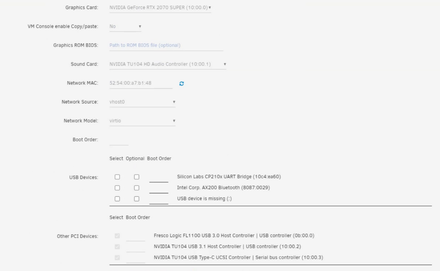The width and height of the screenshot is (440, 271).
Task: Click the 'VM Console enable Copy/paste:' label
Action: pyautogui.click(x=63, y=27)
